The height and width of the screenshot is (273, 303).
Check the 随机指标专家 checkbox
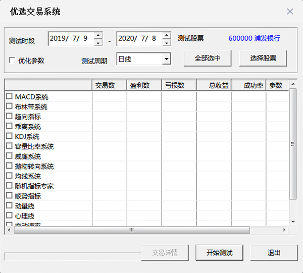tap(9, 186)
